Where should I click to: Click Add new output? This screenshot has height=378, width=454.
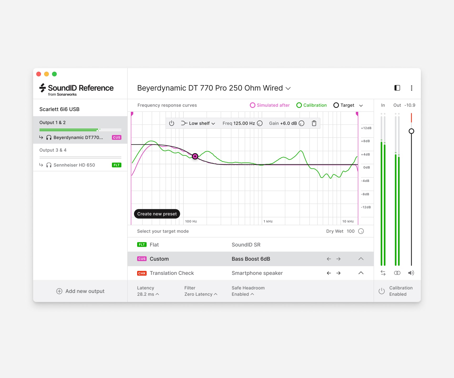tap(80, 291)
